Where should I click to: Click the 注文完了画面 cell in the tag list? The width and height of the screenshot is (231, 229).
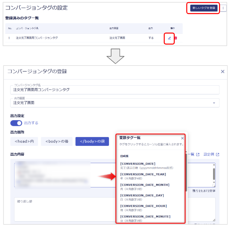coord(117,38)
